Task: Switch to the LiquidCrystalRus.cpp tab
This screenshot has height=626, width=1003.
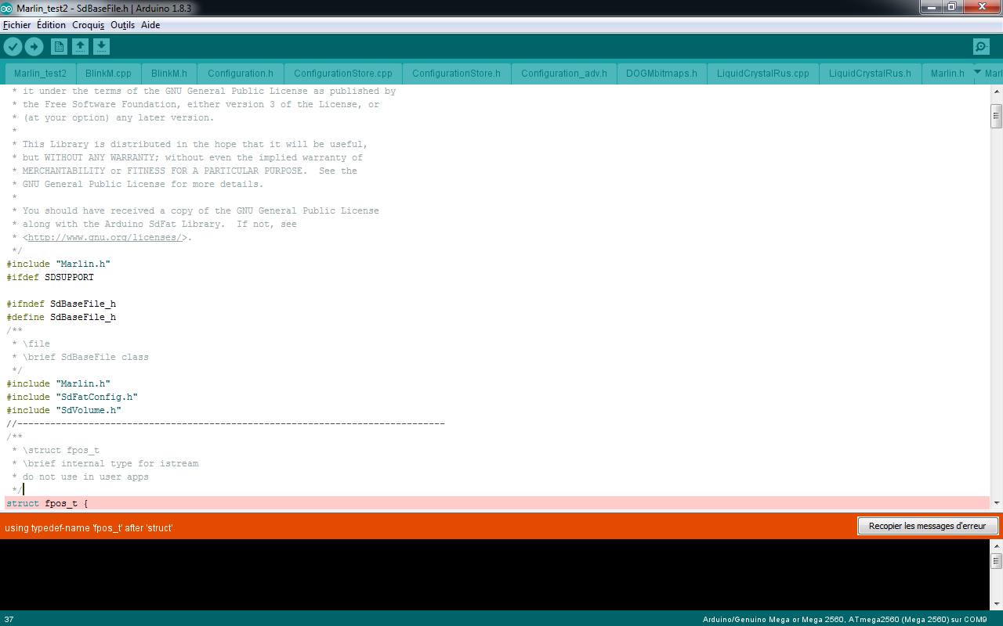Action: click(763, 74)
